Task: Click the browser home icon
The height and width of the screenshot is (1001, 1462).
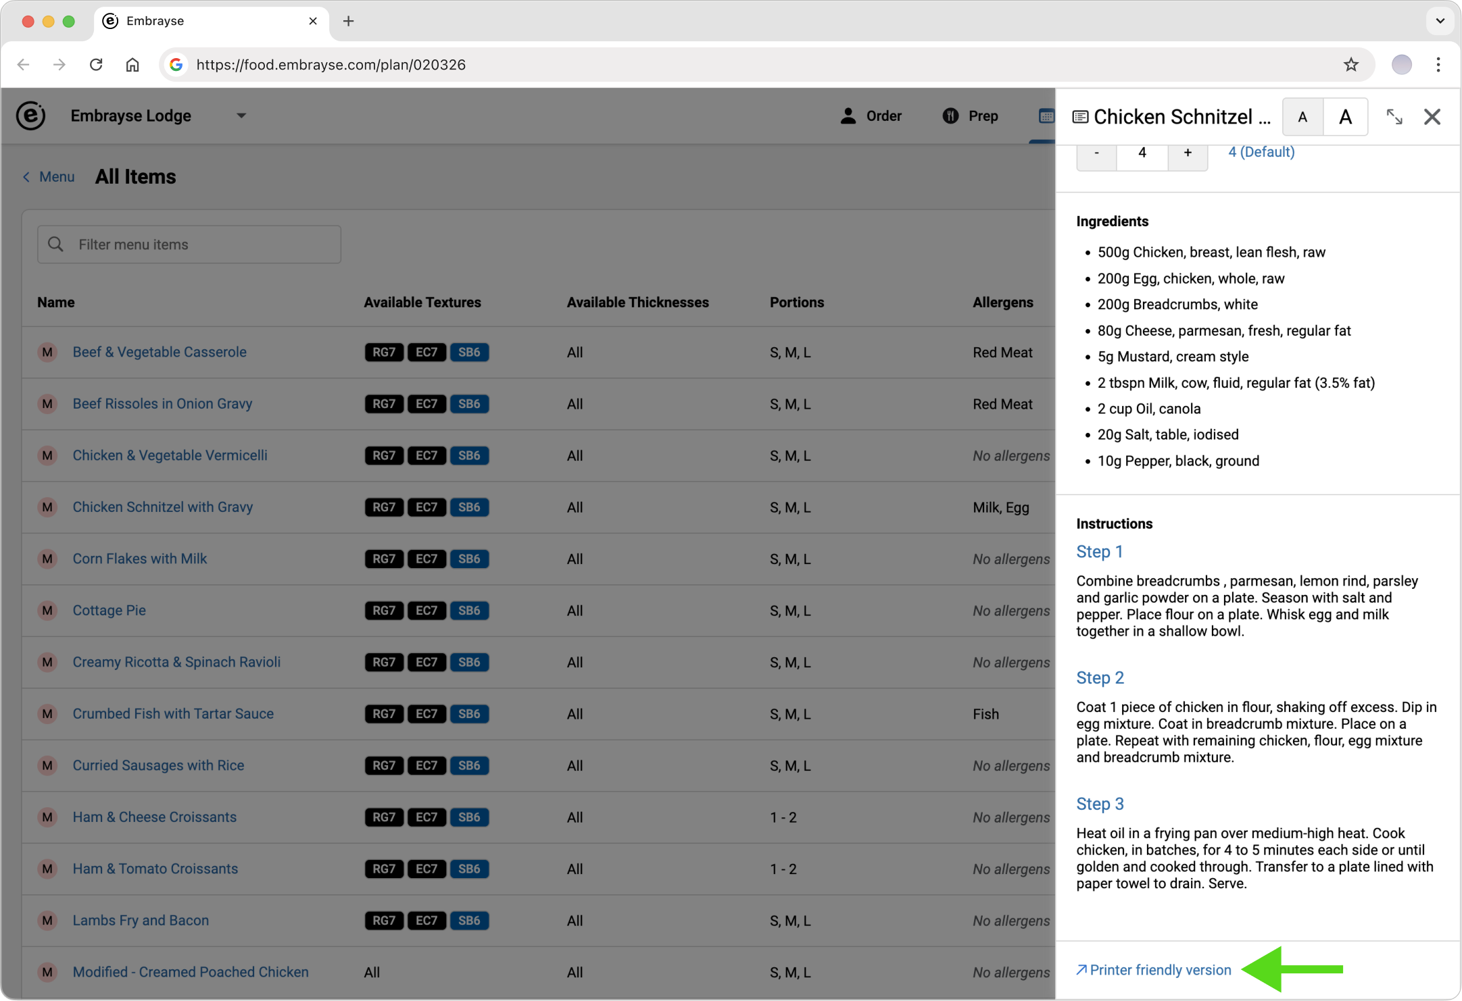Action: pyautogui.click(x=132, y=65)
